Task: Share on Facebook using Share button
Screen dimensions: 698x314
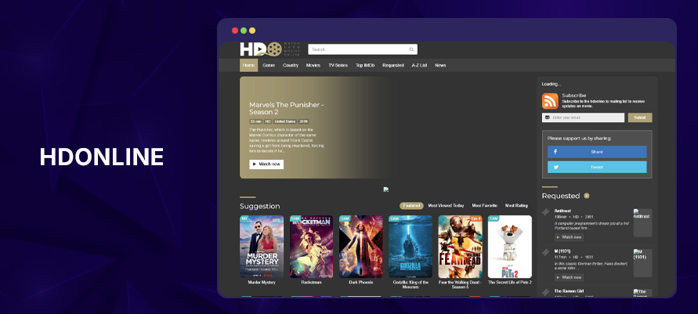Action: pos(597,152)
